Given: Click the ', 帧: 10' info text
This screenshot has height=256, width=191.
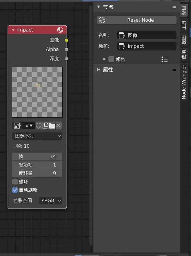Looking at the screenshot, I should (21, 146).
